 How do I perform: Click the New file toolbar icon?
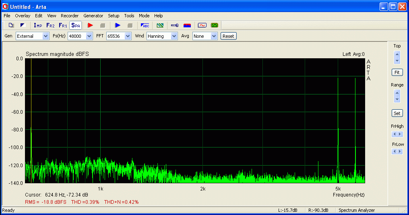pos(11,25)
